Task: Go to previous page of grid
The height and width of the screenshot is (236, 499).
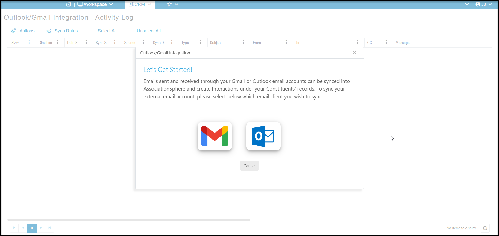Action: click(23, 228)
